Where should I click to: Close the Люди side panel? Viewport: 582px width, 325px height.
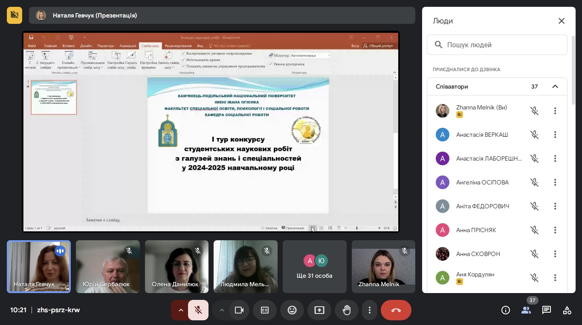[562, 21]
